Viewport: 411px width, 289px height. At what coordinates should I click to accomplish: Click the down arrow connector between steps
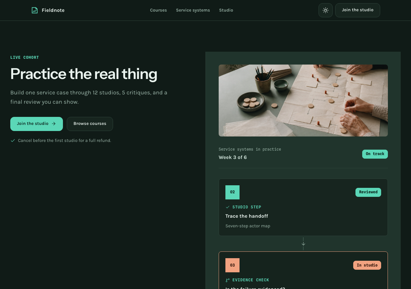coord(303,244)
